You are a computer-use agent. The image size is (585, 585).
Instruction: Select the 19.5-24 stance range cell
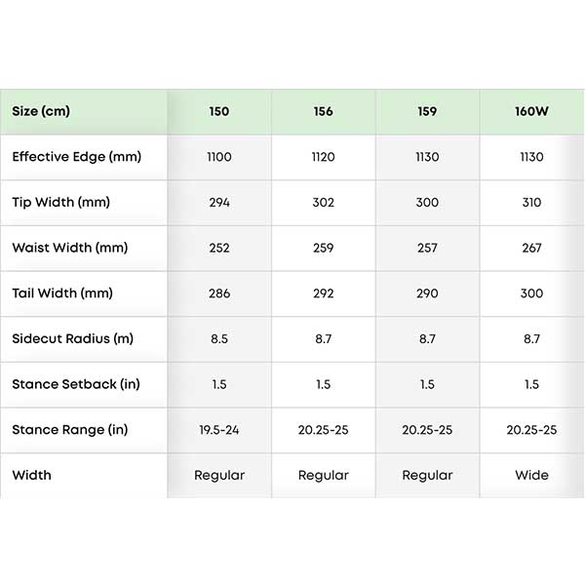(219, 429)
